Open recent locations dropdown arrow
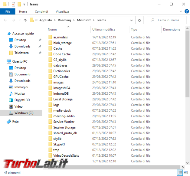This screenshot has width=190, height=176. 20,20
